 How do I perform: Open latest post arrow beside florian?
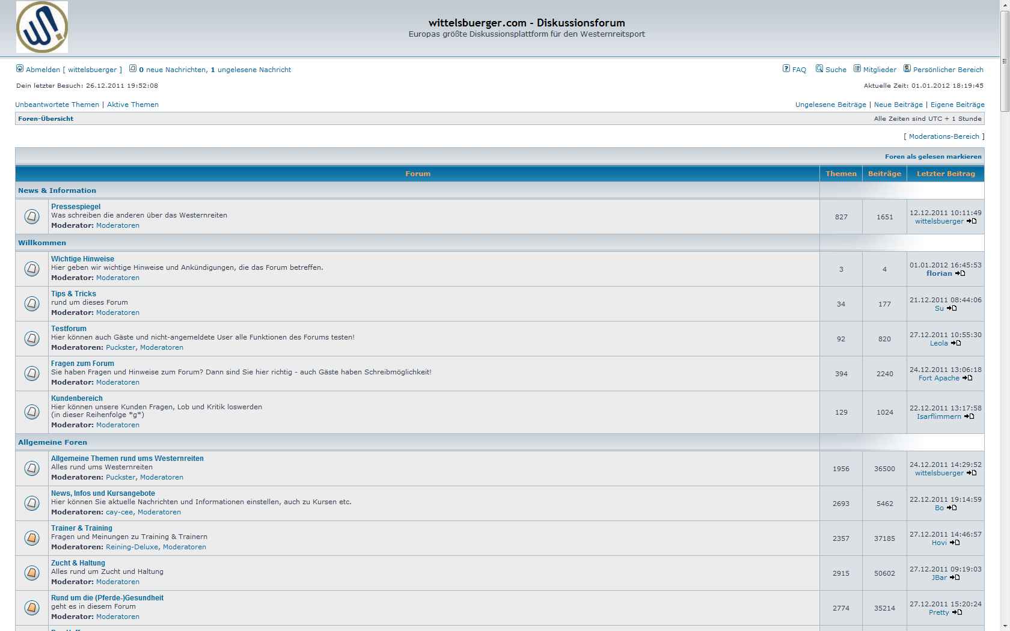[x=960, y=273]
